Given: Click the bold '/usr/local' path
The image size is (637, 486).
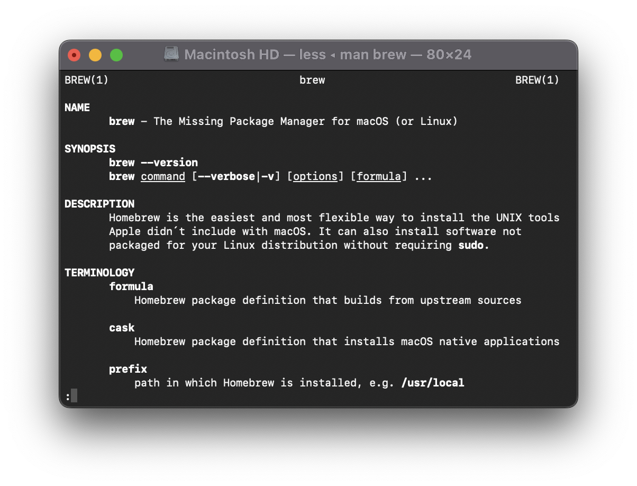Looking at the screenshot, I should tap(433, 383).
